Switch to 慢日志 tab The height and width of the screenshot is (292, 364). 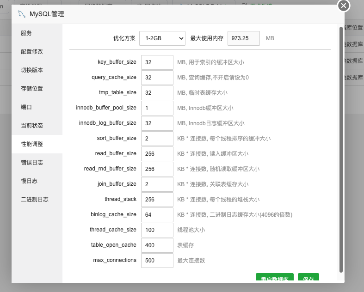[x=37, y=181]
